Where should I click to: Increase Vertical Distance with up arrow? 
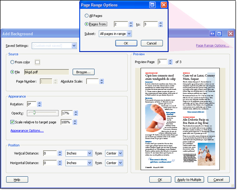pyautogui.click(x=60, y=152)
